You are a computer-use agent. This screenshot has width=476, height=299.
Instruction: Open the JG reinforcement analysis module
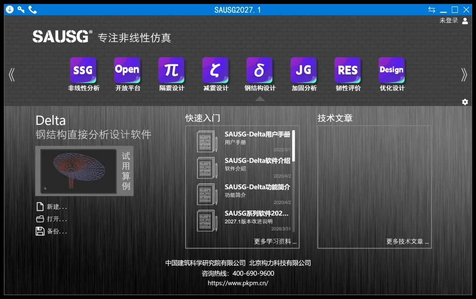point(304,70)
